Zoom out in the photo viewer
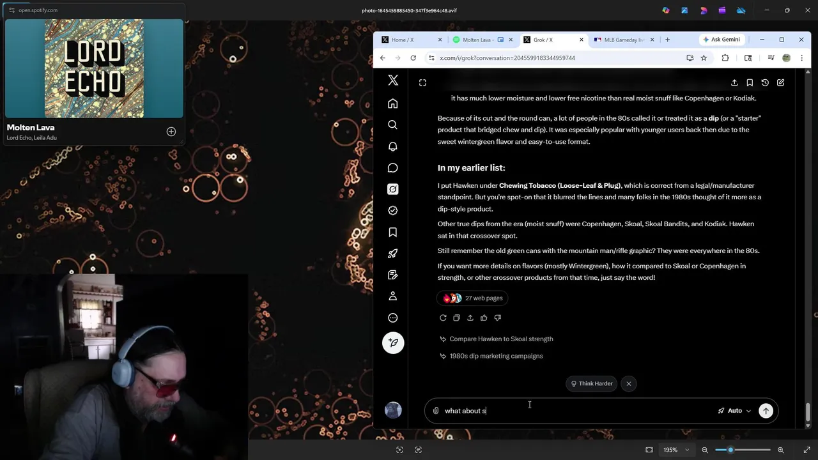The width and height of the screenshot is (818, 460). click(705, 450)
